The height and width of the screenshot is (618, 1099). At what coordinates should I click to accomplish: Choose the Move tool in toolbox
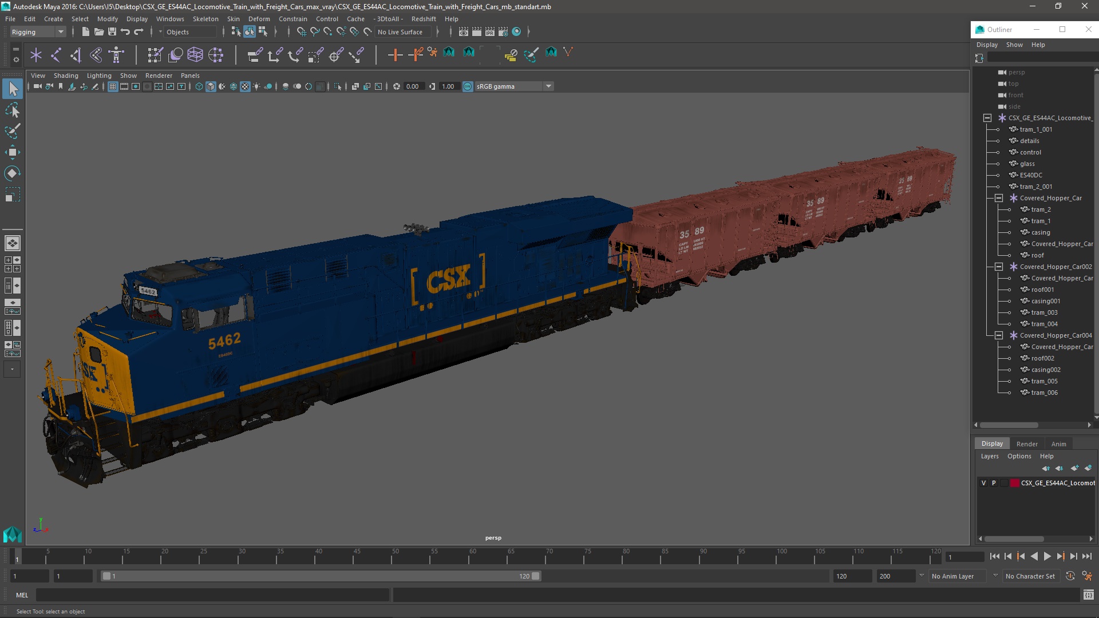13,152
